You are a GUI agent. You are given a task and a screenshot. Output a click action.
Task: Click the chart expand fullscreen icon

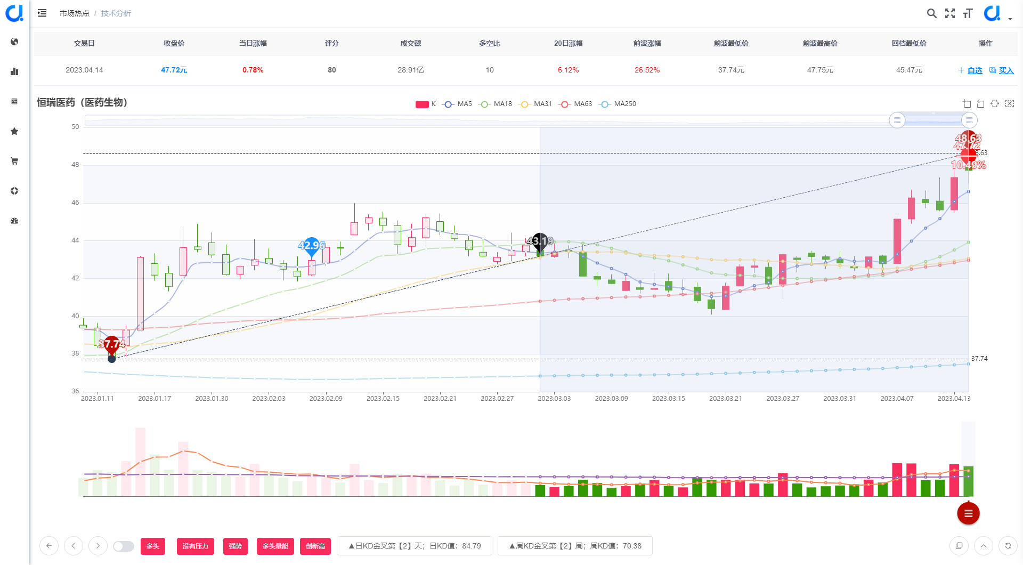click(1010, 103)
